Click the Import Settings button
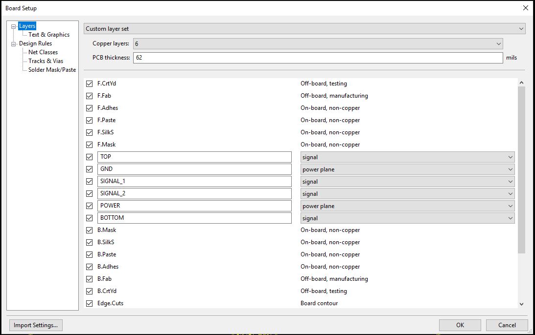Screen dimensions: 535x335 [36, 325]
